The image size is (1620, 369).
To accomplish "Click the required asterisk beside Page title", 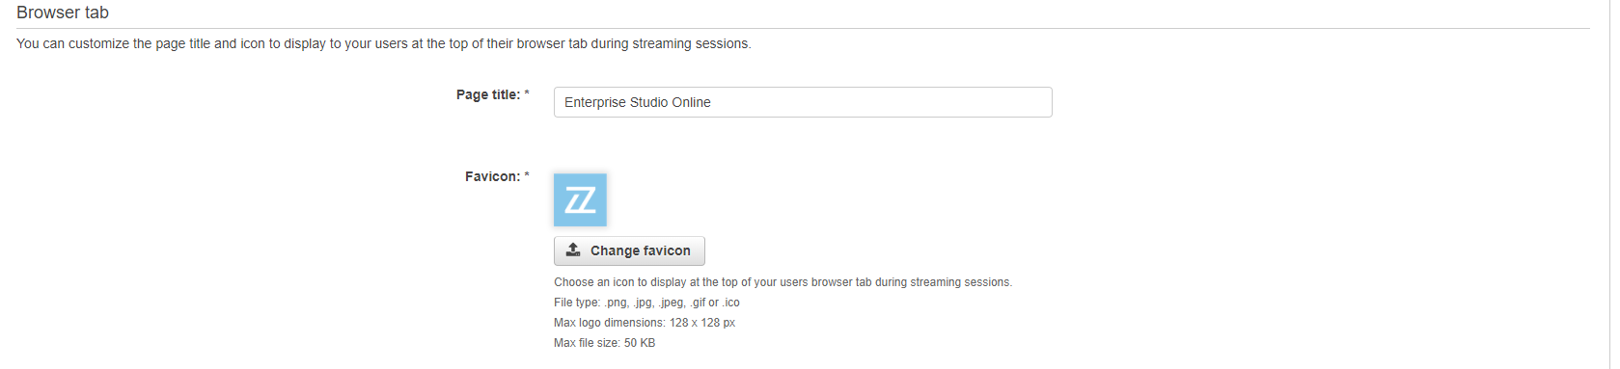I will pos(527,93).
